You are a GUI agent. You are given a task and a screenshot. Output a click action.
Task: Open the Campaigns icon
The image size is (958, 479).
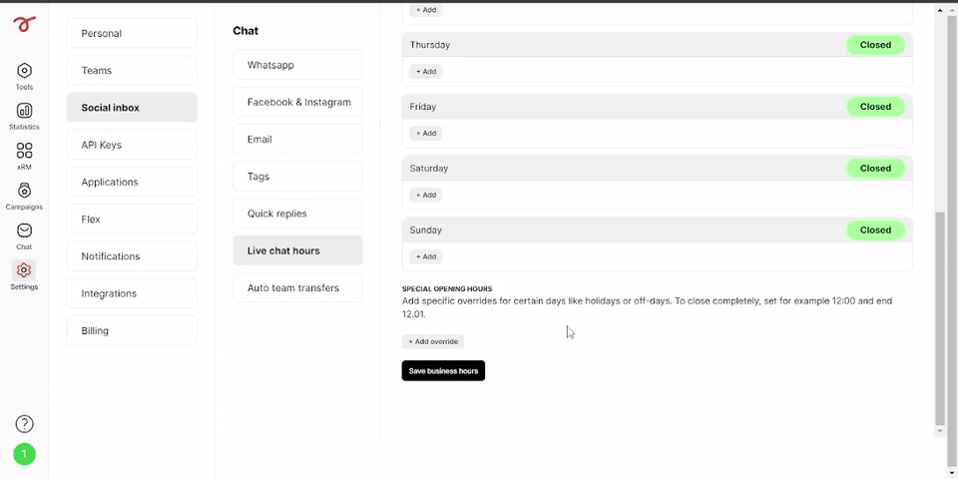(x=24, y=190)
